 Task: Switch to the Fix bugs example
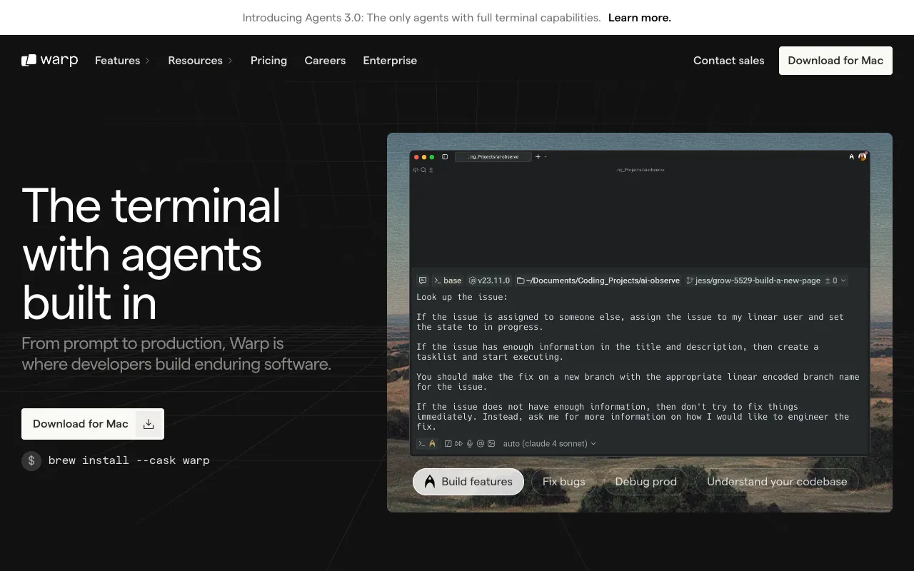coord(563,482)
